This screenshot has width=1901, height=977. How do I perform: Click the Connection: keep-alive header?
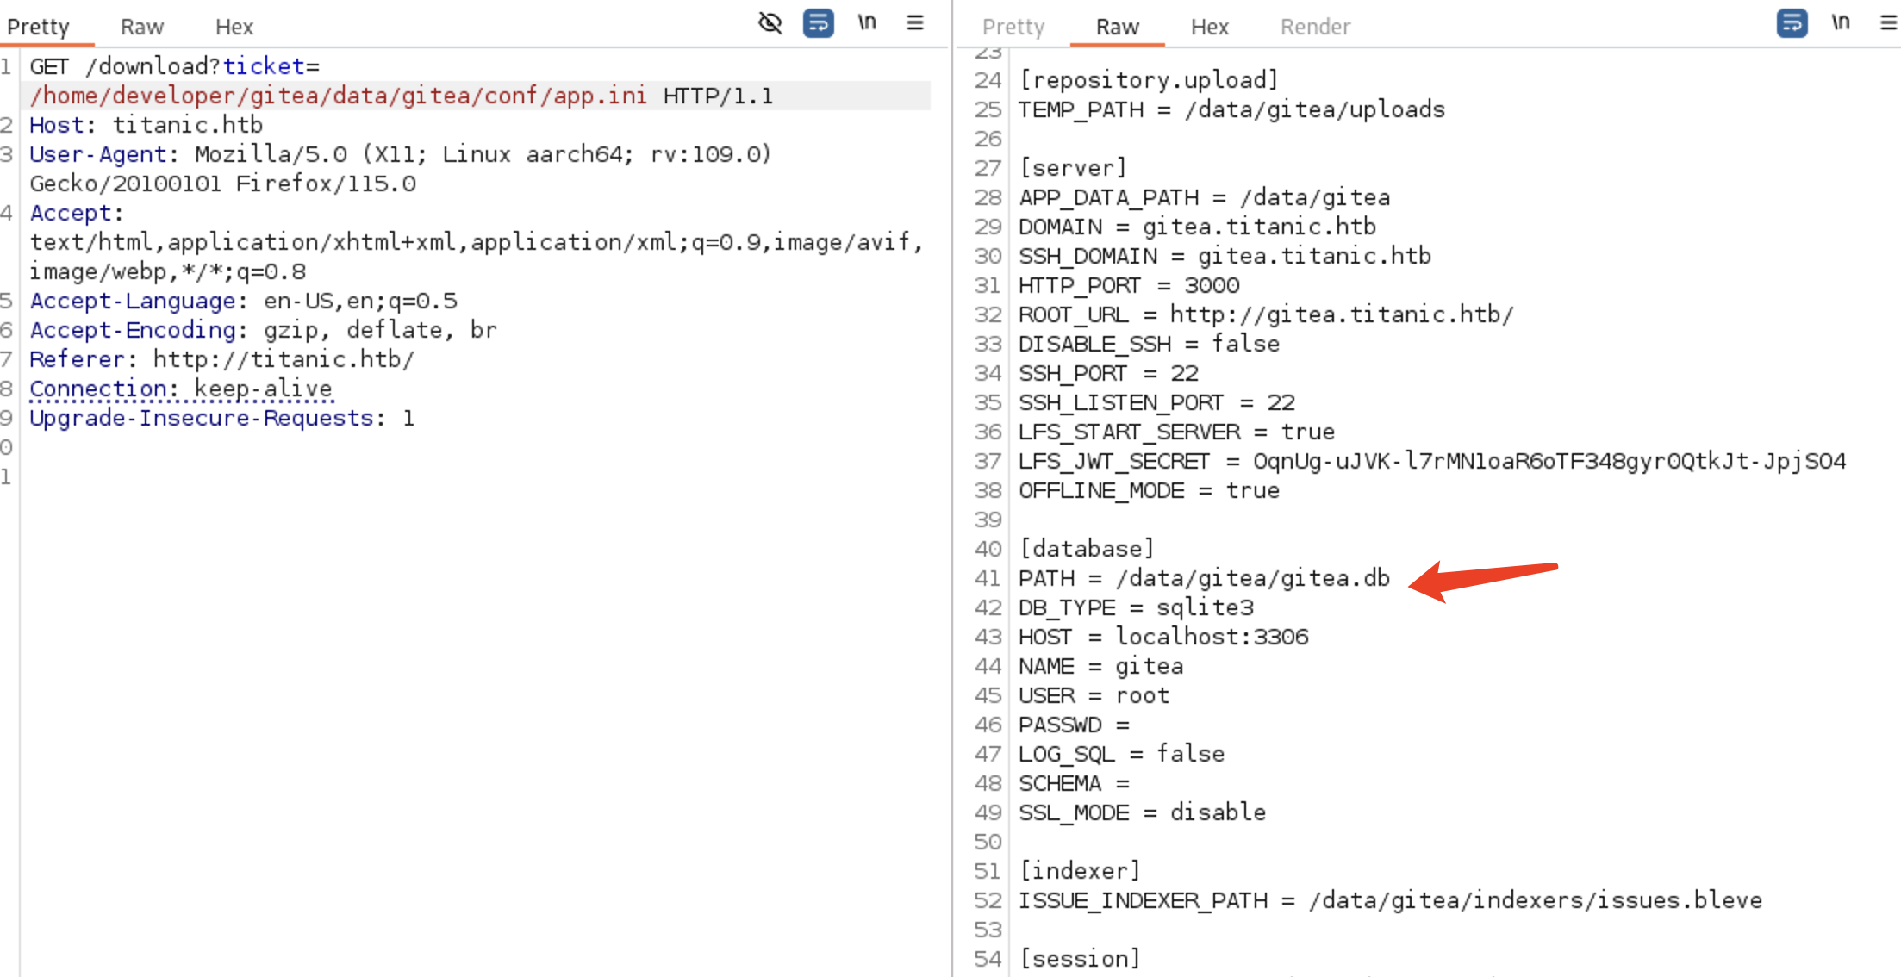[181, 389]
